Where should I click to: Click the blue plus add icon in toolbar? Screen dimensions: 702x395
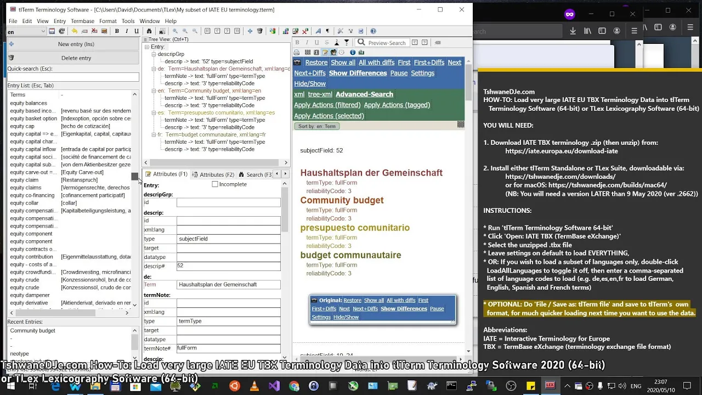point(250,31)
